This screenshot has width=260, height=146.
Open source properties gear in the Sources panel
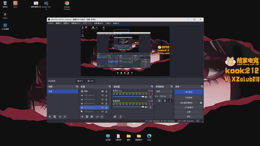coord(92,117)
